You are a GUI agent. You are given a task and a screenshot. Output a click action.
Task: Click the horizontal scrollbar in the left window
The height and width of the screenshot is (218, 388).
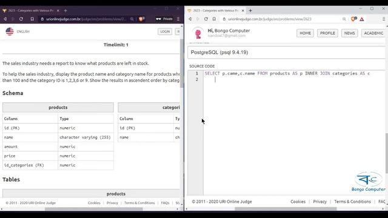coord(94,209)
